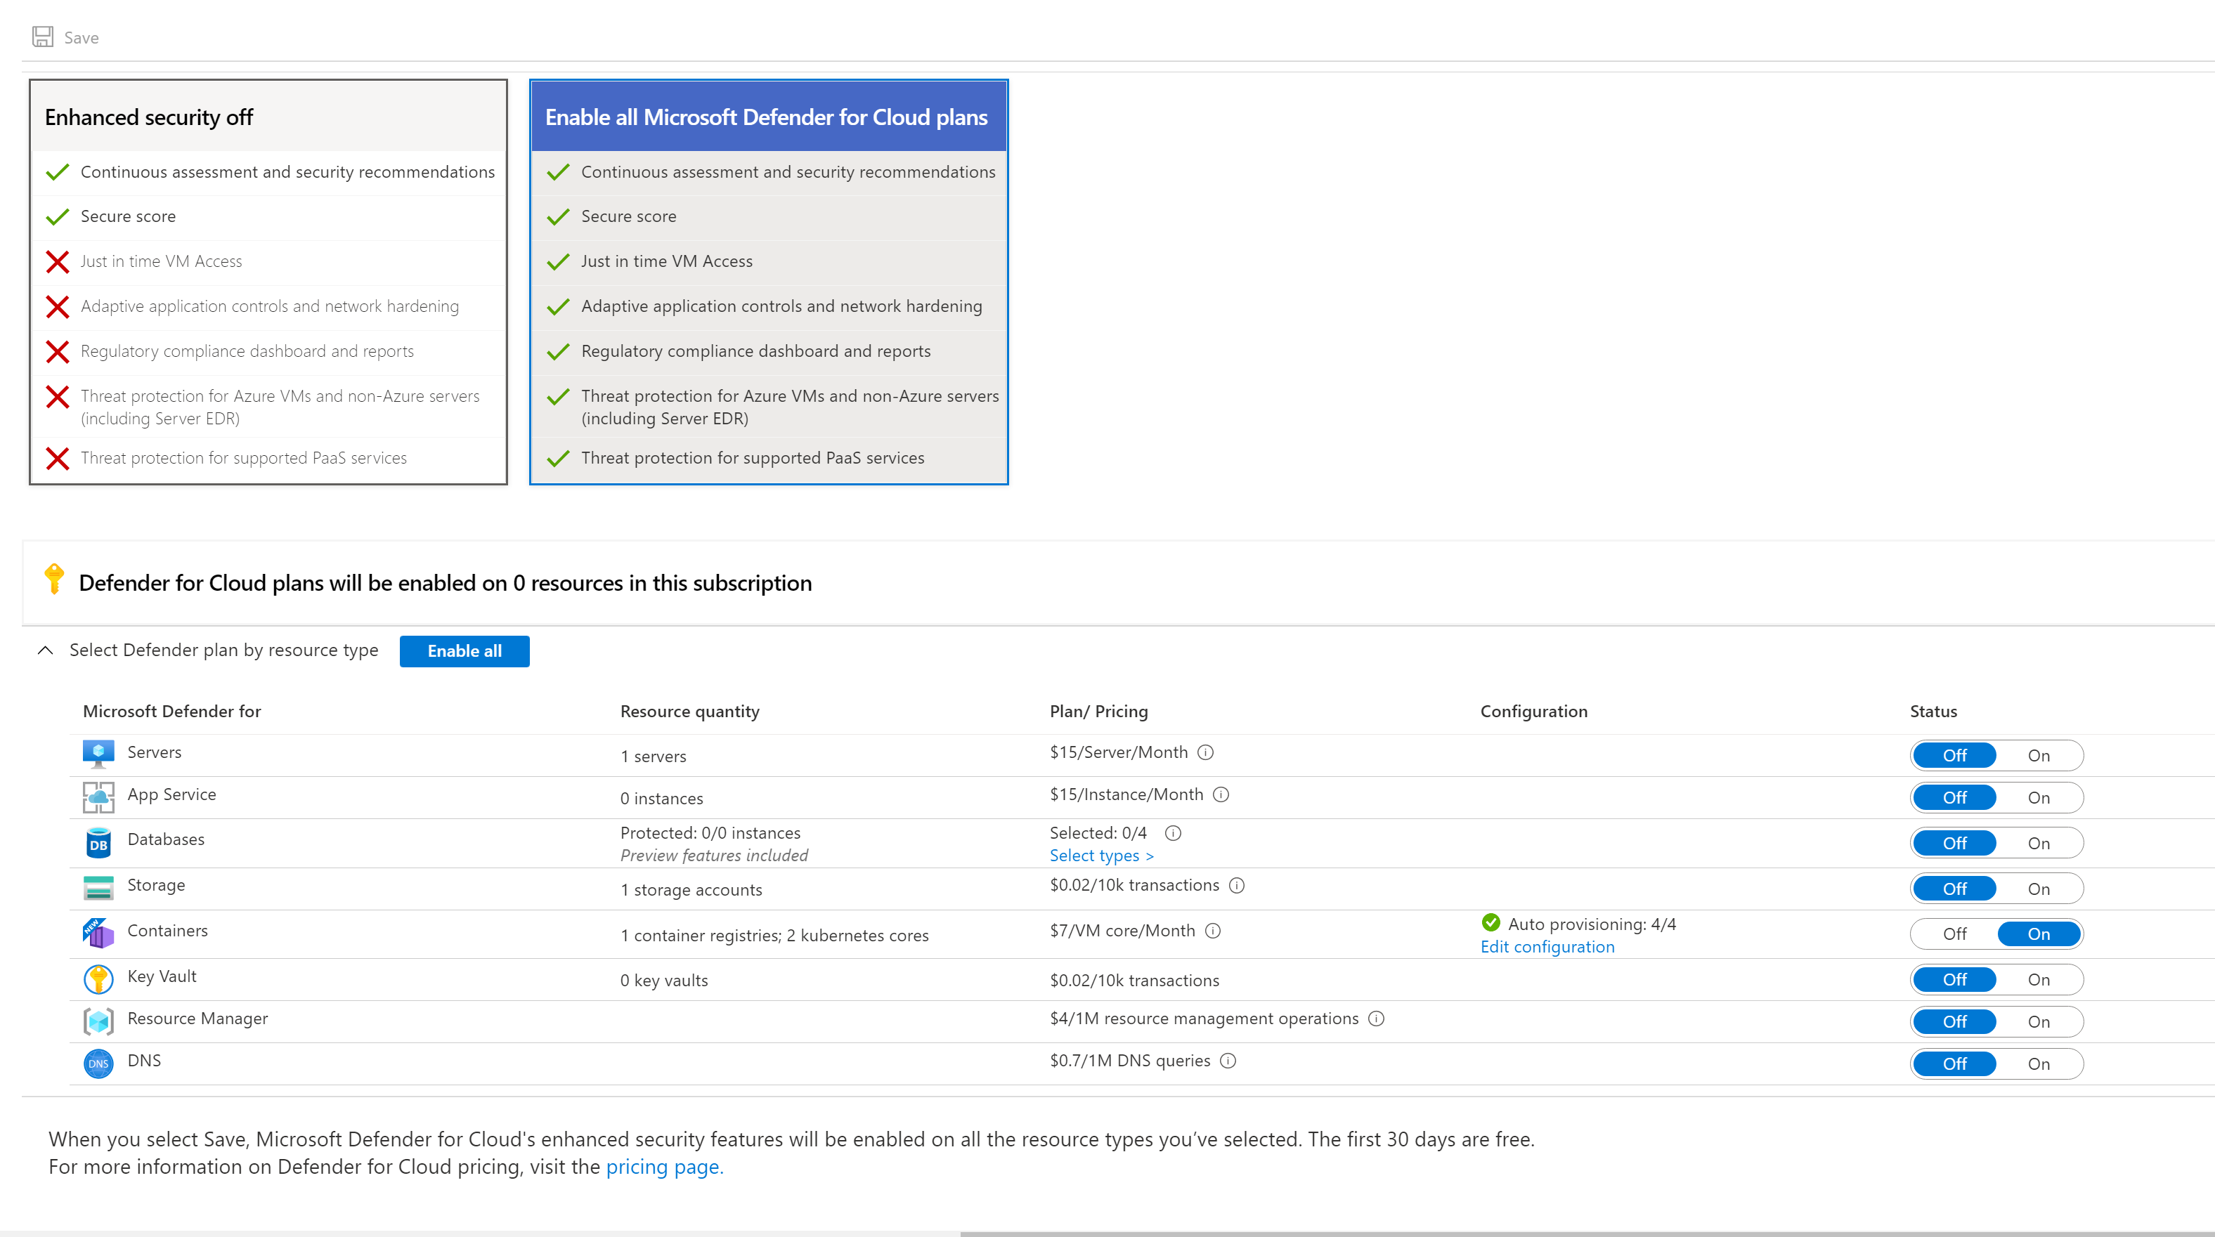
Task: Click the App Service cloud icon
Action: tap(98, 797)
